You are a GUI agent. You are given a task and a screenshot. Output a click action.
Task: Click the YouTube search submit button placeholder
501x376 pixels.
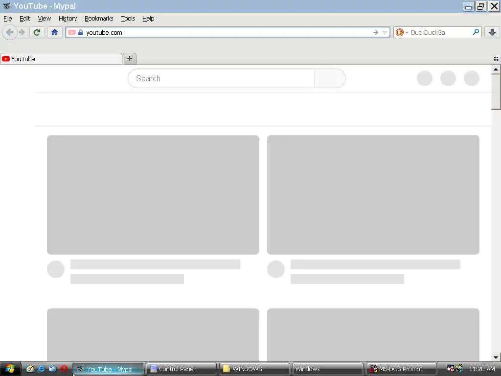[330, 78]
